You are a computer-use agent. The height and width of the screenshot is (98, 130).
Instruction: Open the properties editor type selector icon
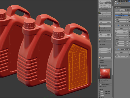pos(116,1)
